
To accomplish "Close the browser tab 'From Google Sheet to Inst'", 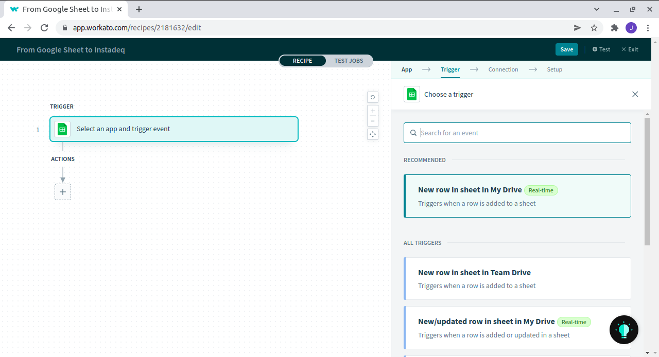I will tap(119, 9).
